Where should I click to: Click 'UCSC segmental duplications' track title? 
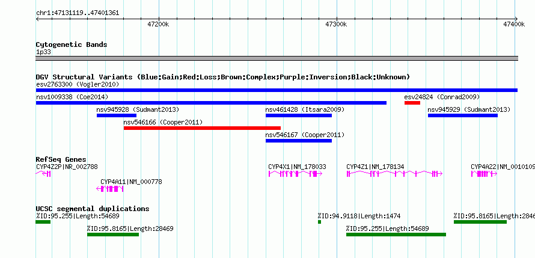point(93,209)
